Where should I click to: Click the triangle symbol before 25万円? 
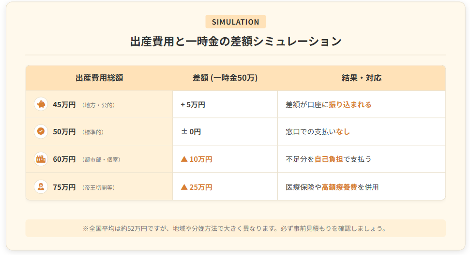click(184, 186)
